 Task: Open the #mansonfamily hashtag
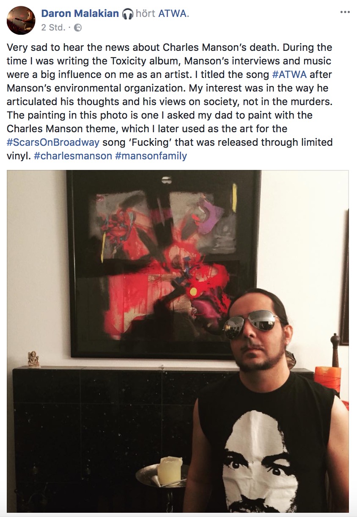click(151, 156)
